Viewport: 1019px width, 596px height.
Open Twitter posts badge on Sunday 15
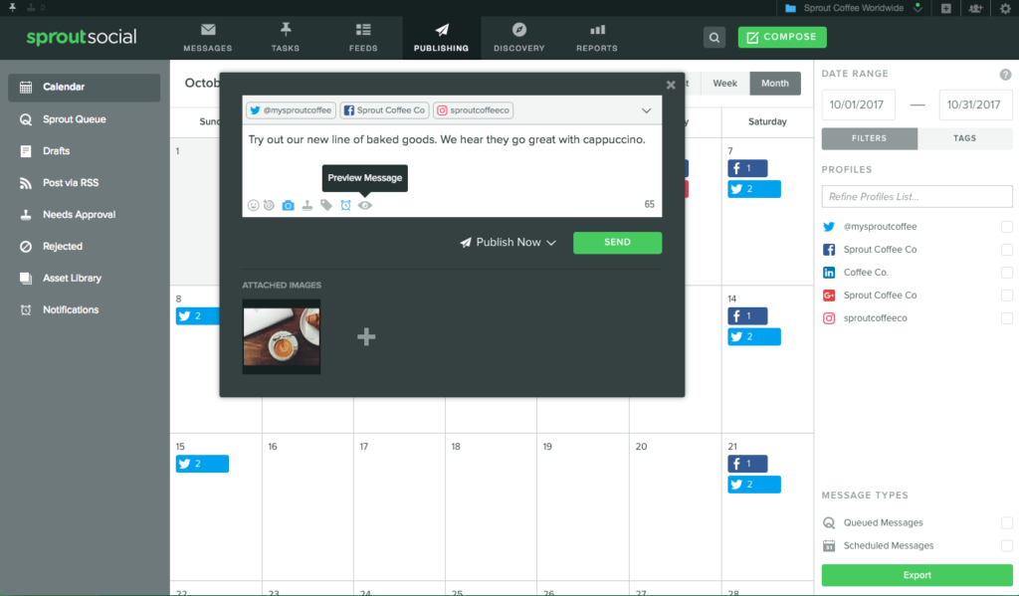(202, 464)
